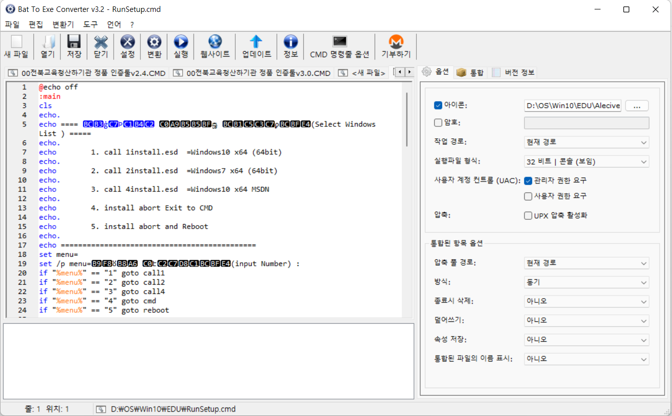Viewport: 672px width, 416px height.
Task: Open the 종료시 삭제 dropdown
Action: coord(587,301)
